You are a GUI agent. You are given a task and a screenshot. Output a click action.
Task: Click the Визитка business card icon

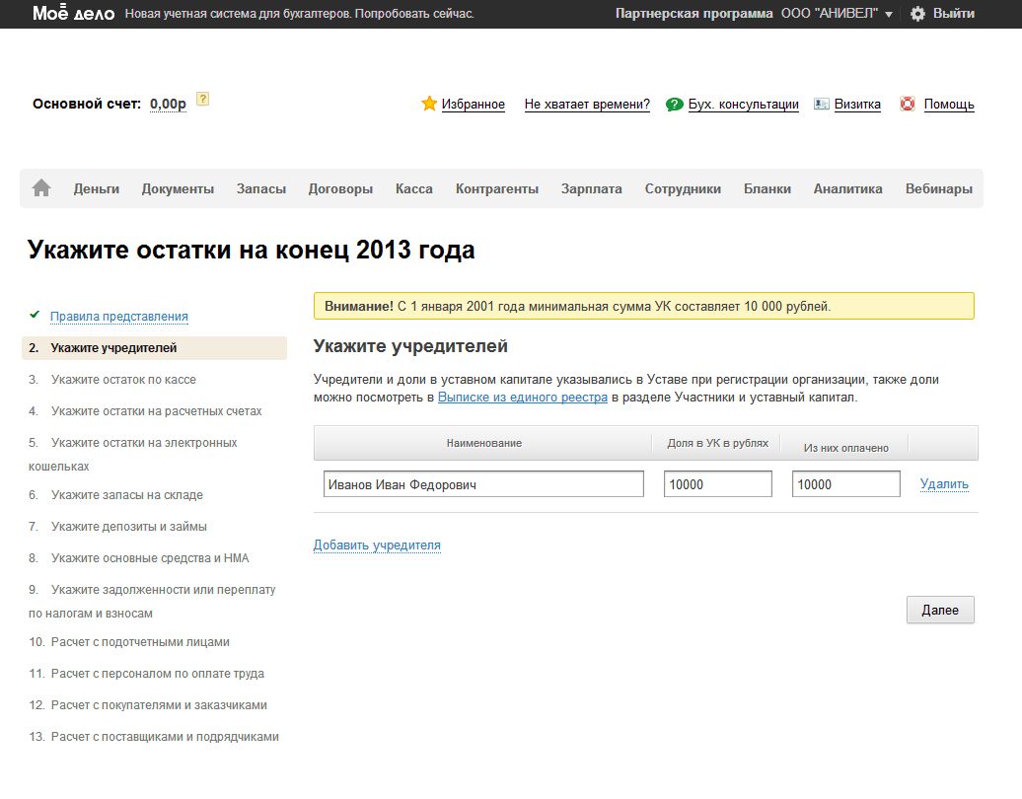tap(822, 104)
